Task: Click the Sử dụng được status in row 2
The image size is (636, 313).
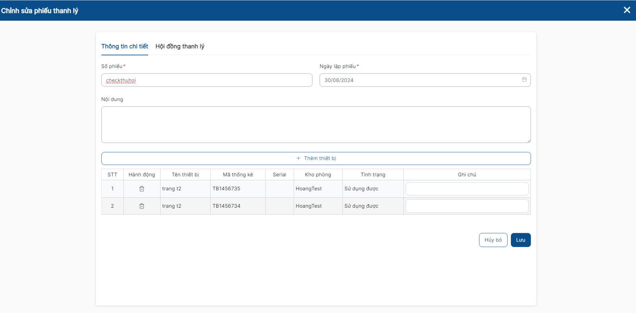Action: (361, 206)
